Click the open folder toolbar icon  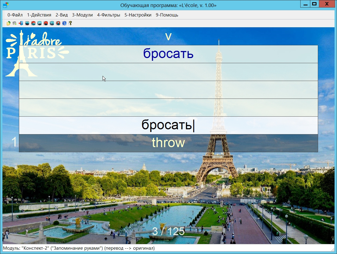click(x=9, y=23)
